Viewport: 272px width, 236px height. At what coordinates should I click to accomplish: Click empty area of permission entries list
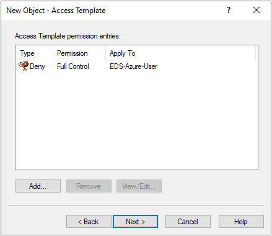pyautogui.click(x=136, y=120)
